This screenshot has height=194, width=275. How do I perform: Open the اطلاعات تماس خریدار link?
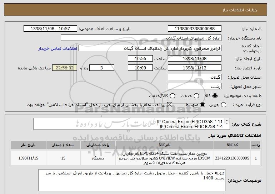coord(58,48)
